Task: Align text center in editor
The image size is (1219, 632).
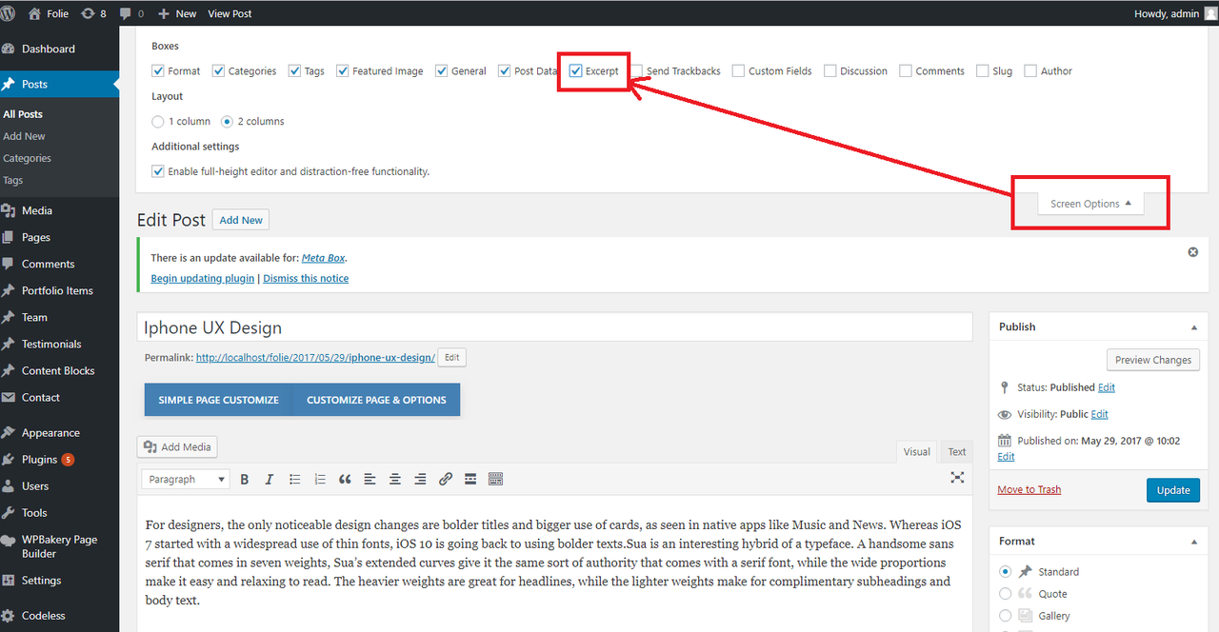Action: point(394,479)
